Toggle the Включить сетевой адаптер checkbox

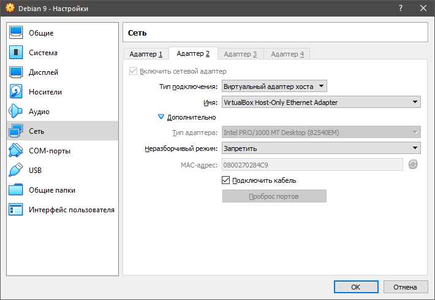click(x=133, y=71)
